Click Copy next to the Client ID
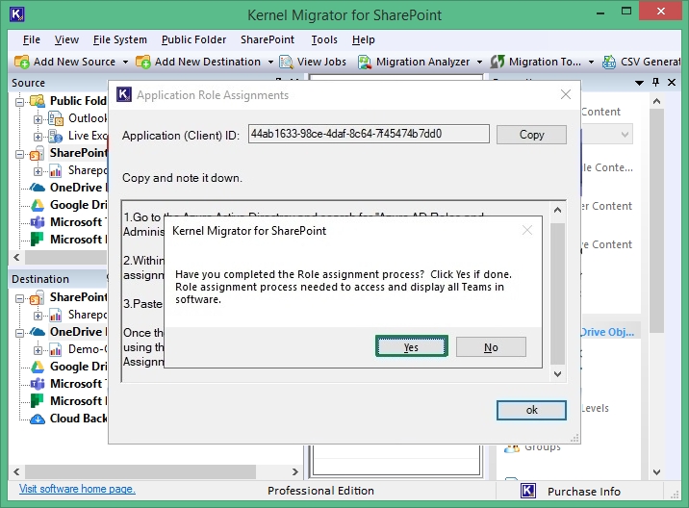This screenshot has height=508, width=689. point(531,135)
